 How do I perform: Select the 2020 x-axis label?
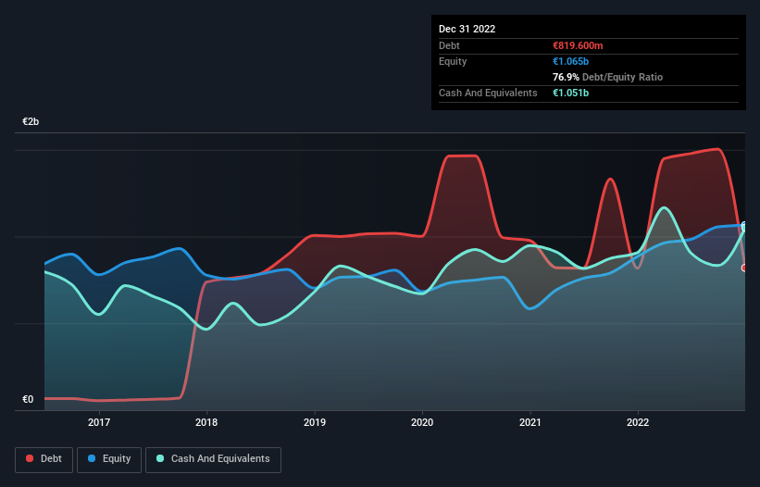(422, 422)
